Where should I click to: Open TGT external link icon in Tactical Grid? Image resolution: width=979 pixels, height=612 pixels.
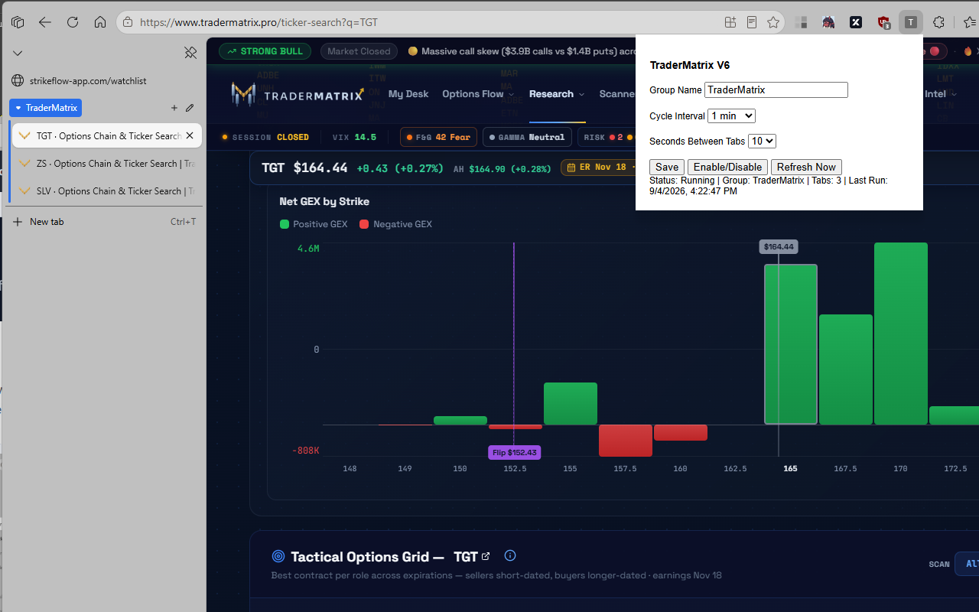(486, 556)
